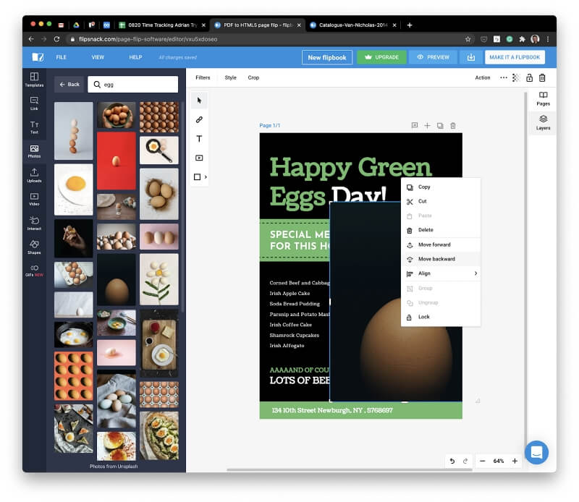Viewport: 579px width, 502px height.
Task: Open the Video panel in sidebar
Action: 34,200
